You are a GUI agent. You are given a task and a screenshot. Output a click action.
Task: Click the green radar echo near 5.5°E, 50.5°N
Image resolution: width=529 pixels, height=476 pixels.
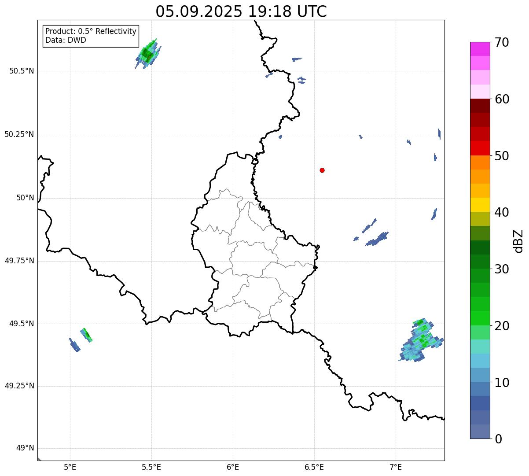pos(148,54)
